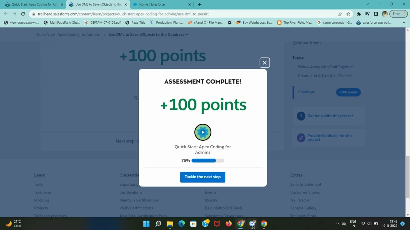The height and width of the screenshot is (230, 410).
Task: Go to Follow Along with Trail Together topic
Action: point(325,67)
